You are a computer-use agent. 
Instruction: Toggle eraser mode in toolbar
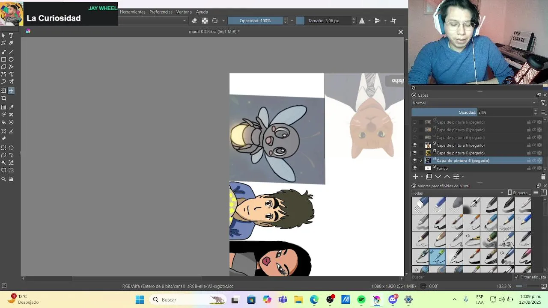(x=194, y=21)
